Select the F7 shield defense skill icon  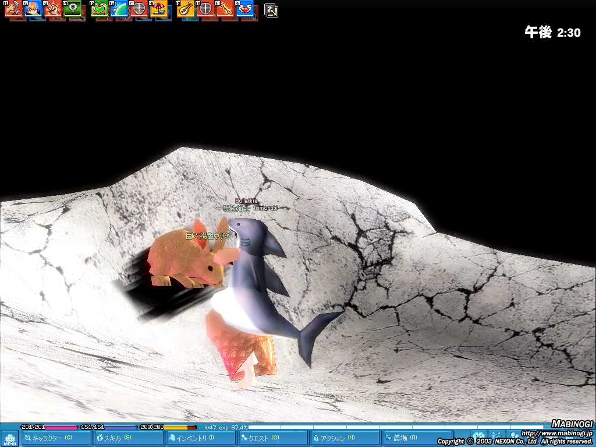coord(139,8)
